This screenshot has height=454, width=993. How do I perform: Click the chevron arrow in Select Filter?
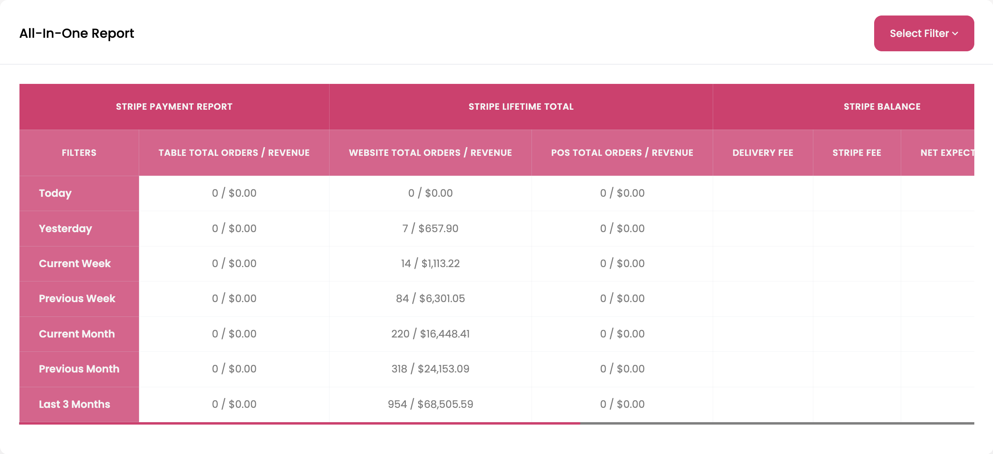pyautogui.click(x=955, y=34)
